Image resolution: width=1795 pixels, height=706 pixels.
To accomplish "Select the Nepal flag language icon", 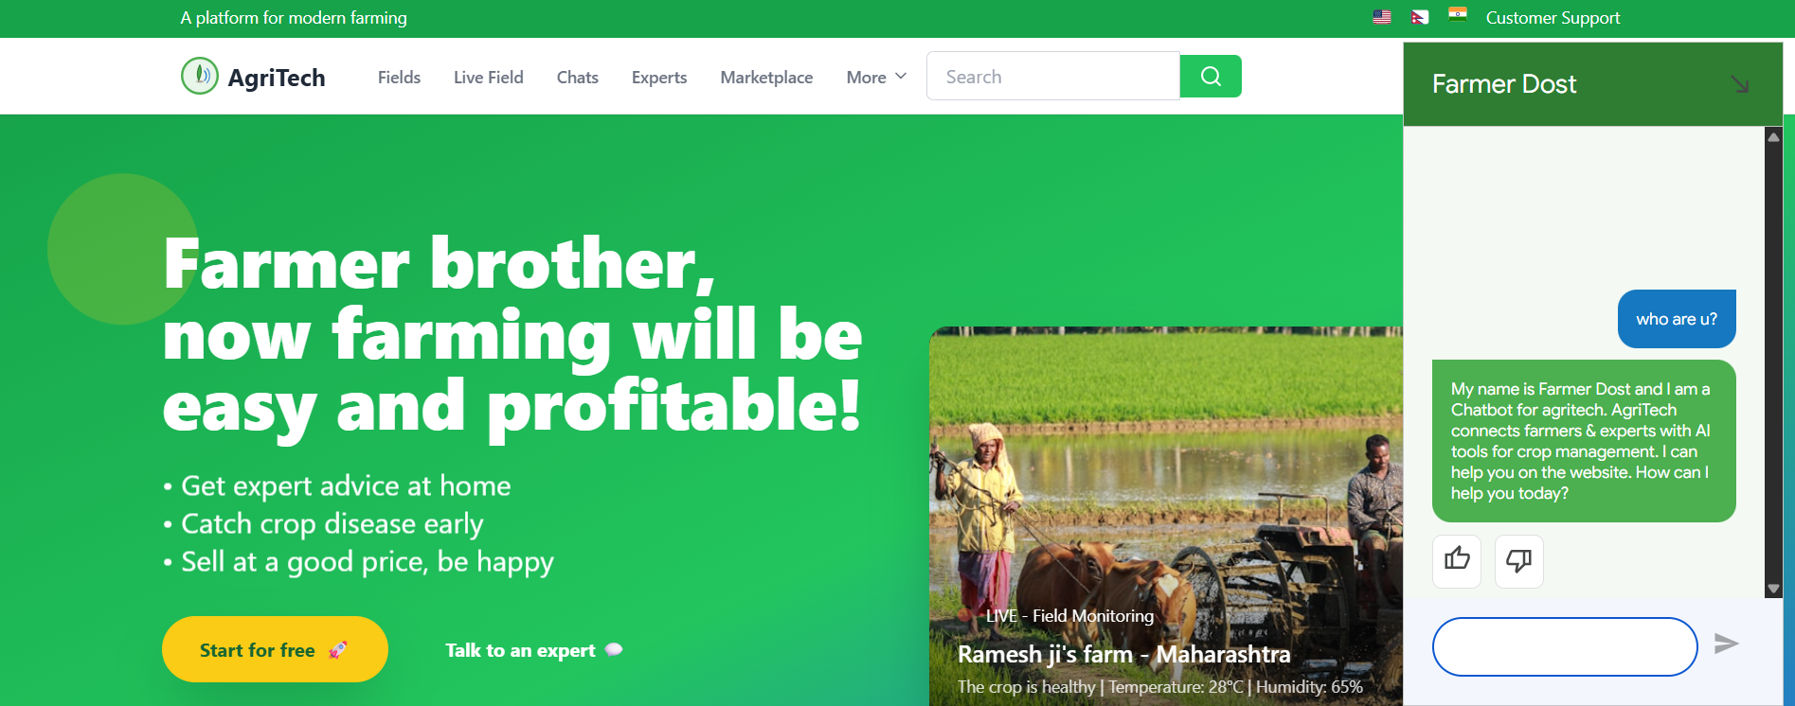I will tap(1419, 17).
